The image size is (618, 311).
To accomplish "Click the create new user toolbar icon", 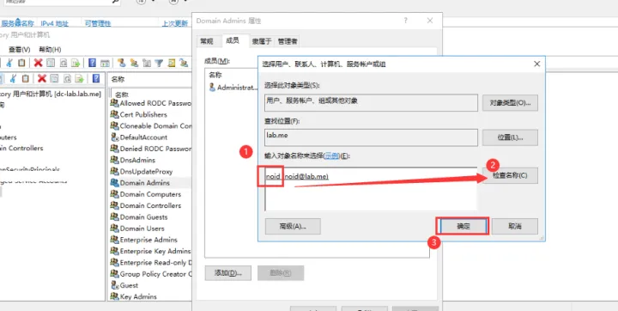I will click(122, 63).
